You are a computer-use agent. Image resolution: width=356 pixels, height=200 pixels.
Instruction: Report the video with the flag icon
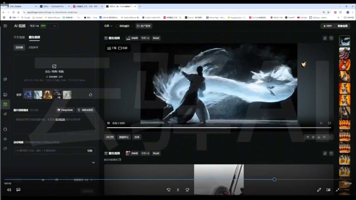(325, 137)
